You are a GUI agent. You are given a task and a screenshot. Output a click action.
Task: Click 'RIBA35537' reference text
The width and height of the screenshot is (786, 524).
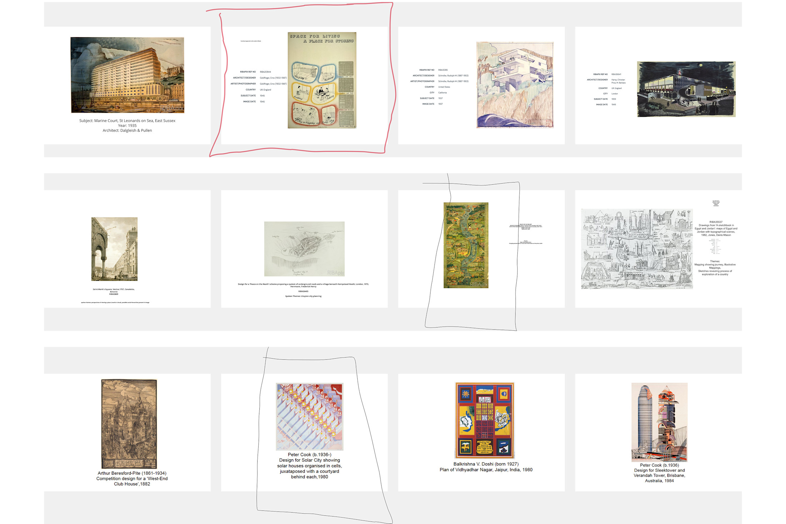[x=716, y=222]
